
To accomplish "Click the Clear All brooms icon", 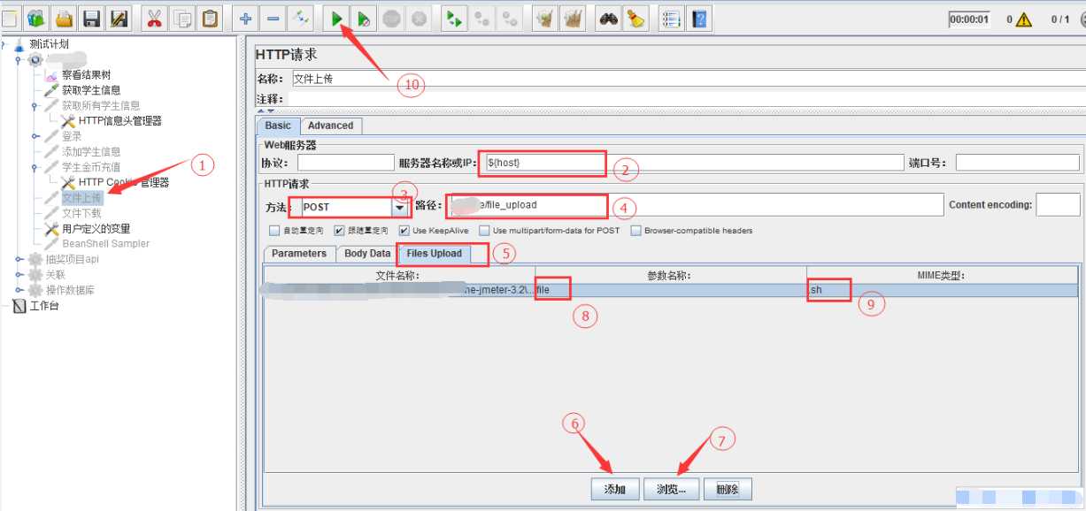I will (x=574, y=18).
